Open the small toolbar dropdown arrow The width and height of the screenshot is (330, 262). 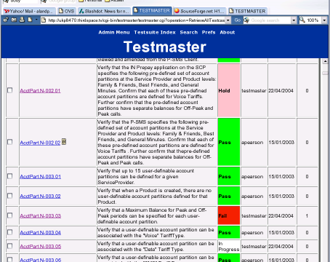(36, 20)
